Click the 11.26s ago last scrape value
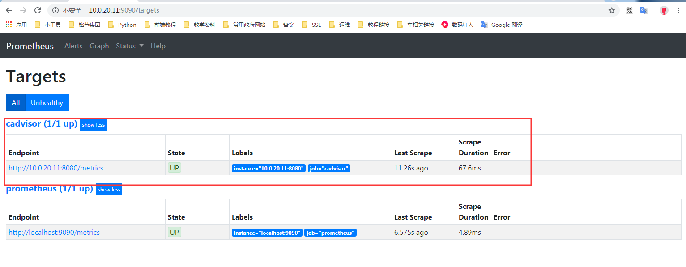Screen dimensions: 686x267 [411, 168]
